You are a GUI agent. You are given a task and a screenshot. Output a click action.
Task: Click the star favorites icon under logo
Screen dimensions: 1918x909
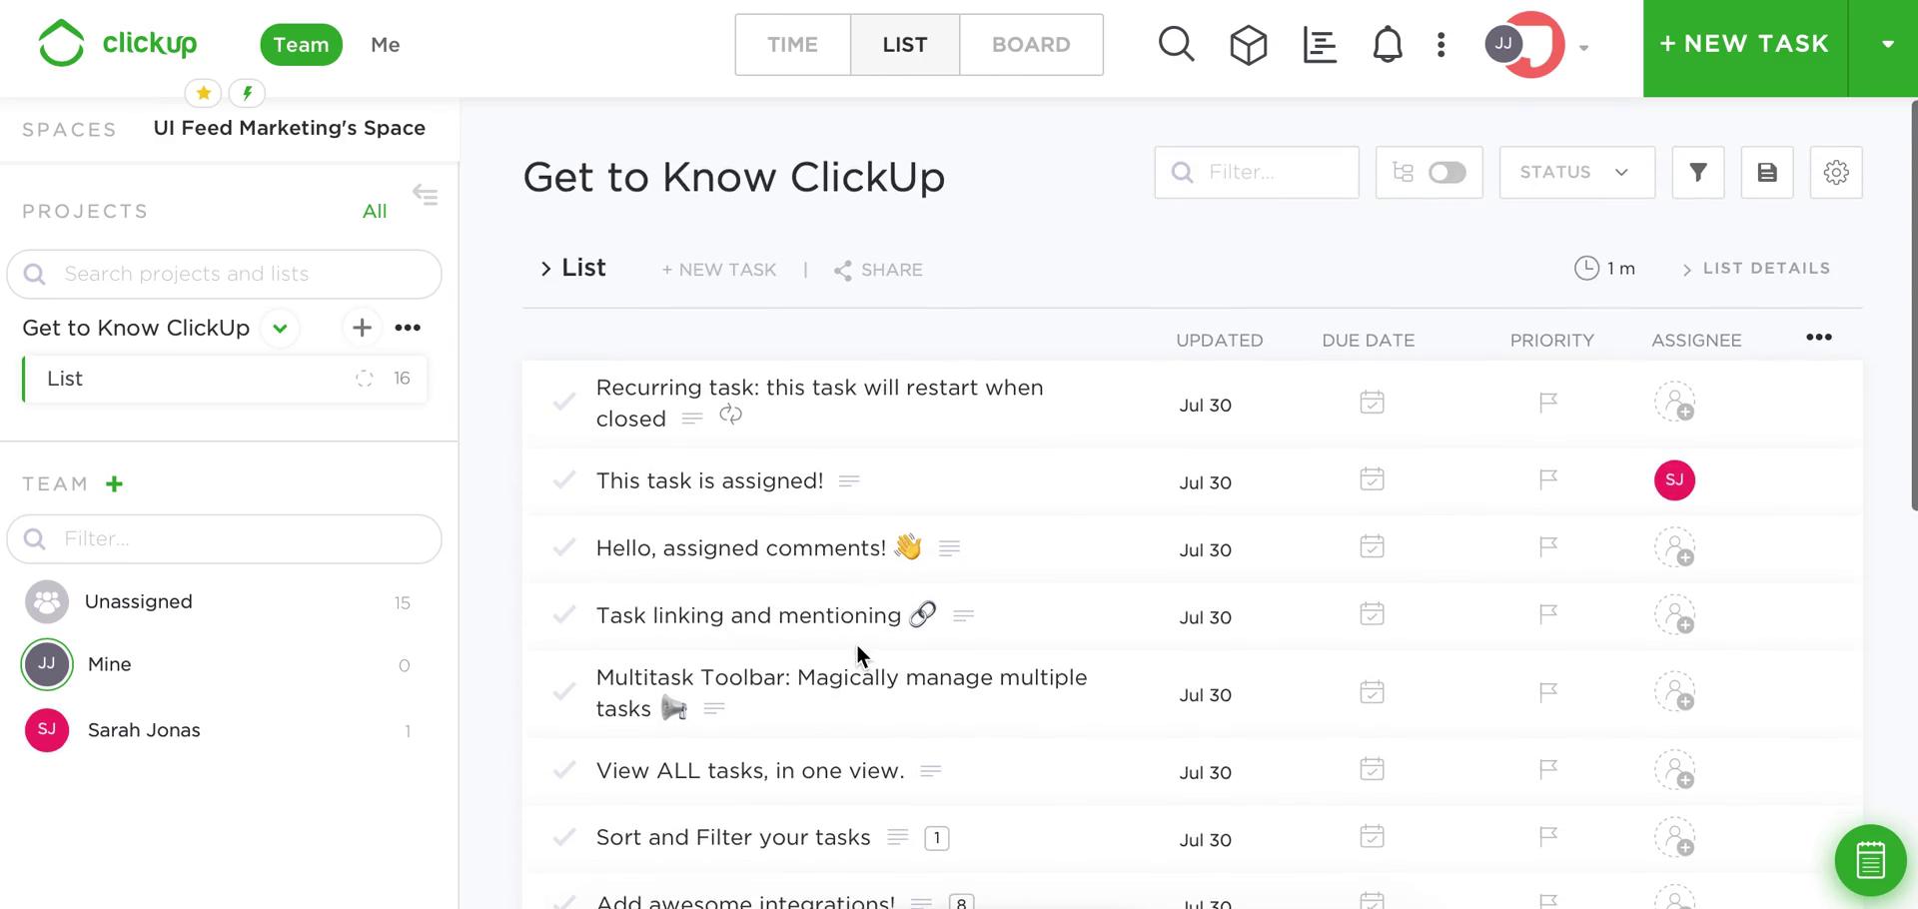pyautogui.click(x=203, y=93)
